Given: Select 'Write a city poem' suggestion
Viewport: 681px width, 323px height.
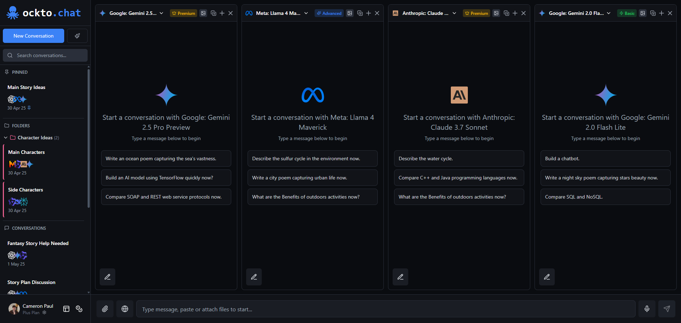Looking at the screenshot, I should pos(312,178).
